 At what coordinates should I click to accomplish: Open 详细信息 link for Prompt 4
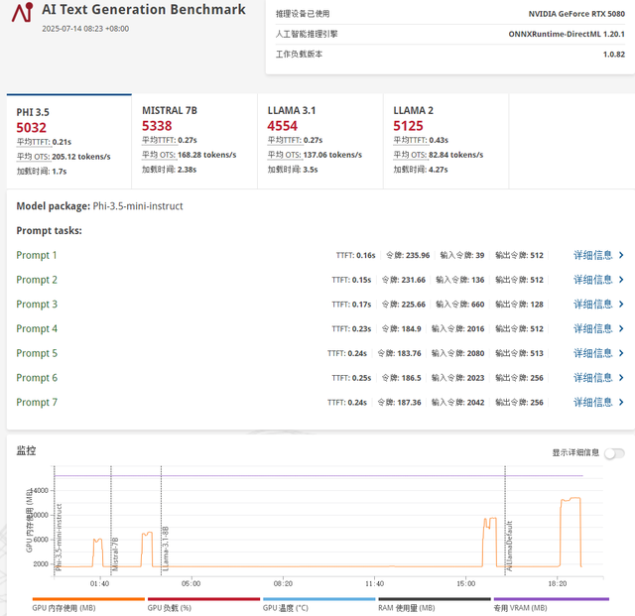point(598,329)
